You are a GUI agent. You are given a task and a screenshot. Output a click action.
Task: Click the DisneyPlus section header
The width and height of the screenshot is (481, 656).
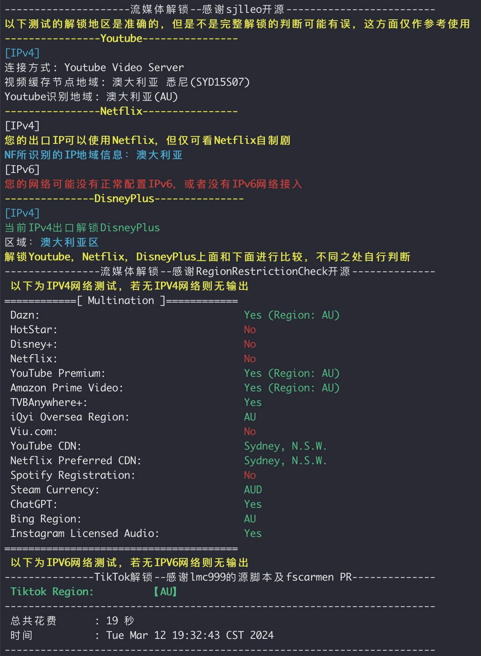tap(124, 199)
